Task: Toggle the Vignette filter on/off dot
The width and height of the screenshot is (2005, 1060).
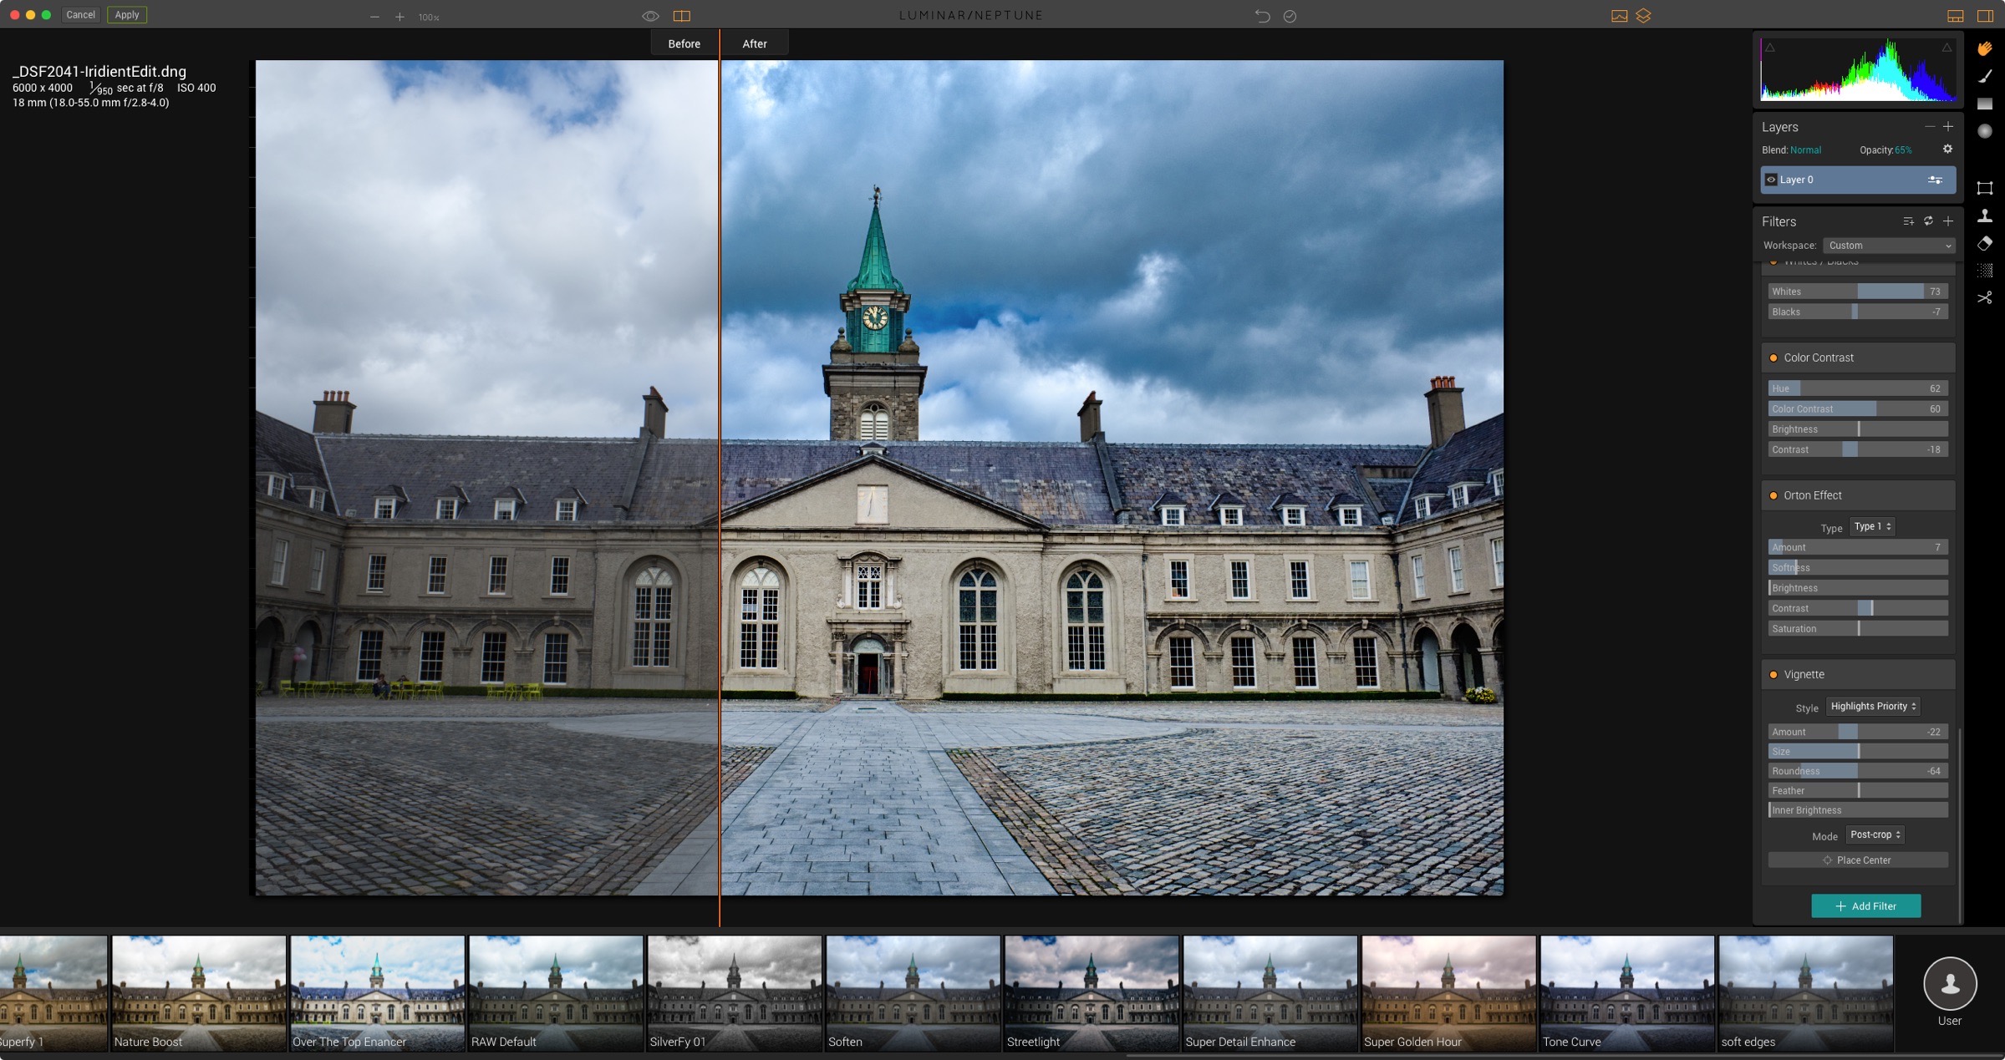Action: pos(1773,675)
